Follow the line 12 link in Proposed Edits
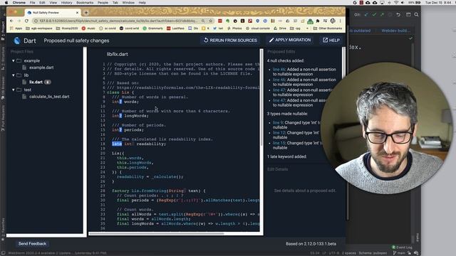Screen dimensions: 456x256 (x=279, y=133)
